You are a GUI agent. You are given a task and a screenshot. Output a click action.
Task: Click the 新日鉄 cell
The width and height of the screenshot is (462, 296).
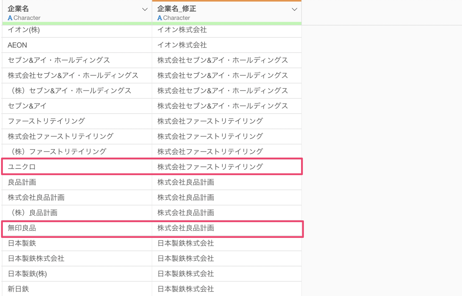pos(18,289)
